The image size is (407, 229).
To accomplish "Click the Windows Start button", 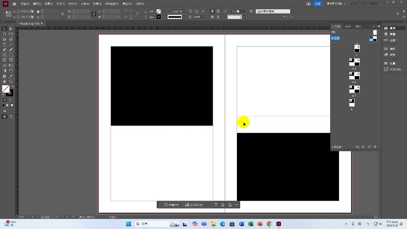I will [x=128, y=224].
